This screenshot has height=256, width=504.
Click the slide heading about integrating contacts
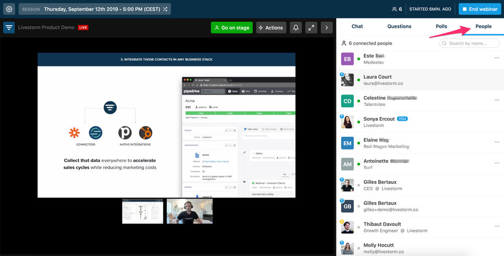166,59
